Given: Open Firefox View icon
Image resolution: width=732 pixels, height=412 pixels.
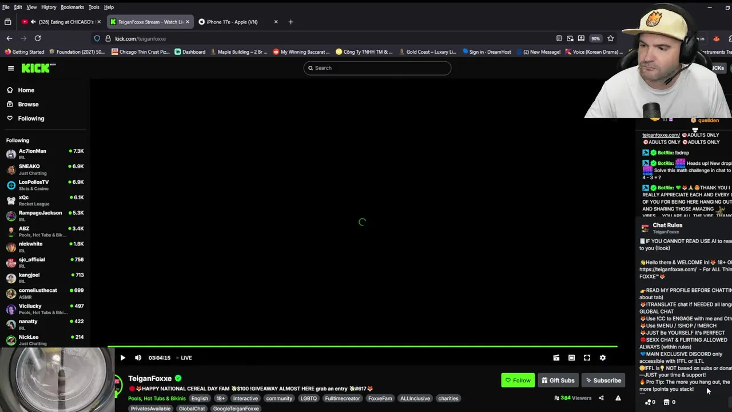Looking at the screenshot, I should (x=8, y=22).
